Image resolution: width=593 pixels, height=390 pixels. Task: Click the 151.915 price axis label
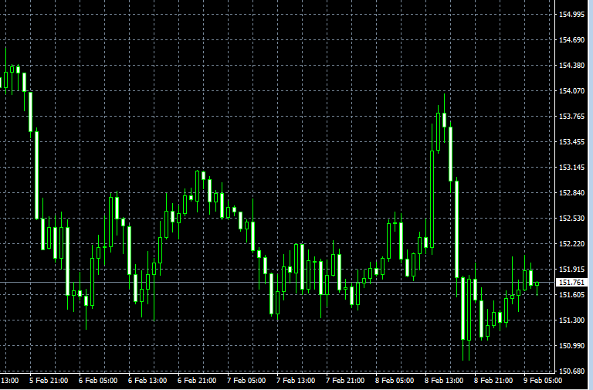point(571,270)
